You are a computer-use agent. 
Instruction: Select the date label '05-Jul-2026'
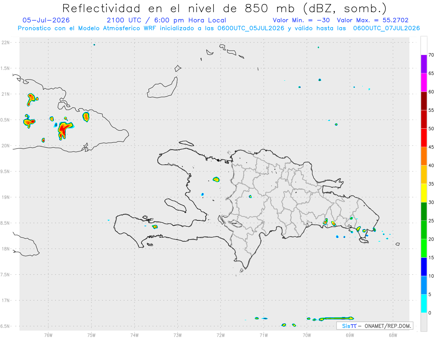(x=46, y=20)
